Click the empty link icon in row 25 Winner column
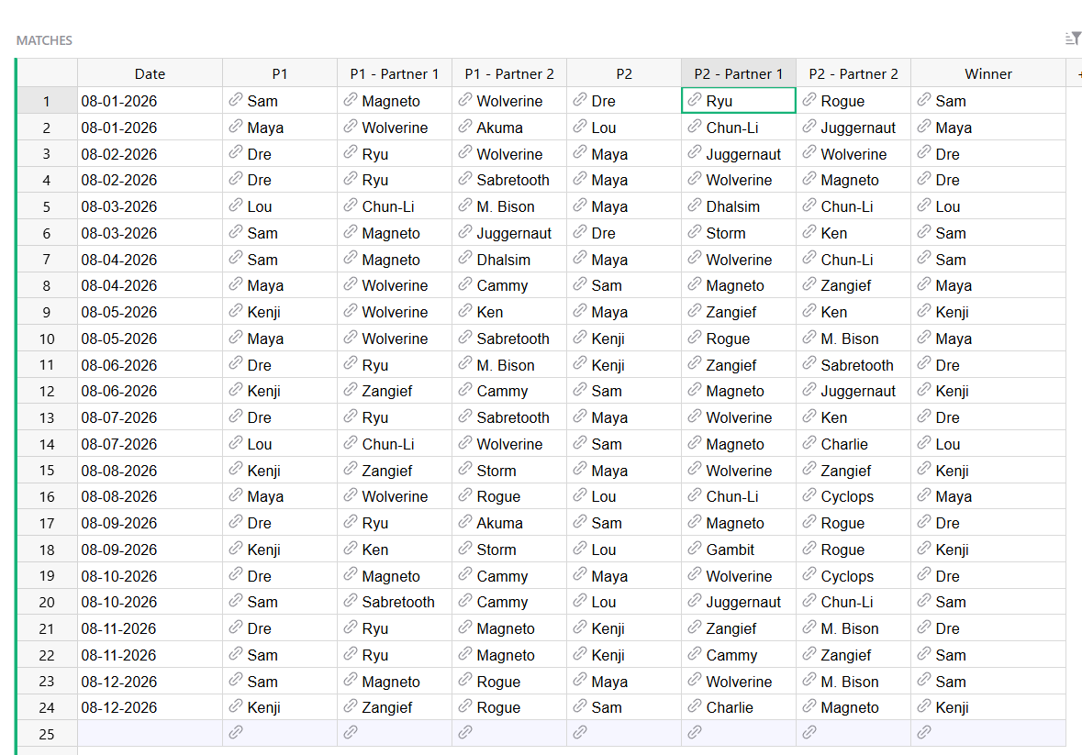The image size is (1082, 755). pyautogui.click(x=924, y=732)
